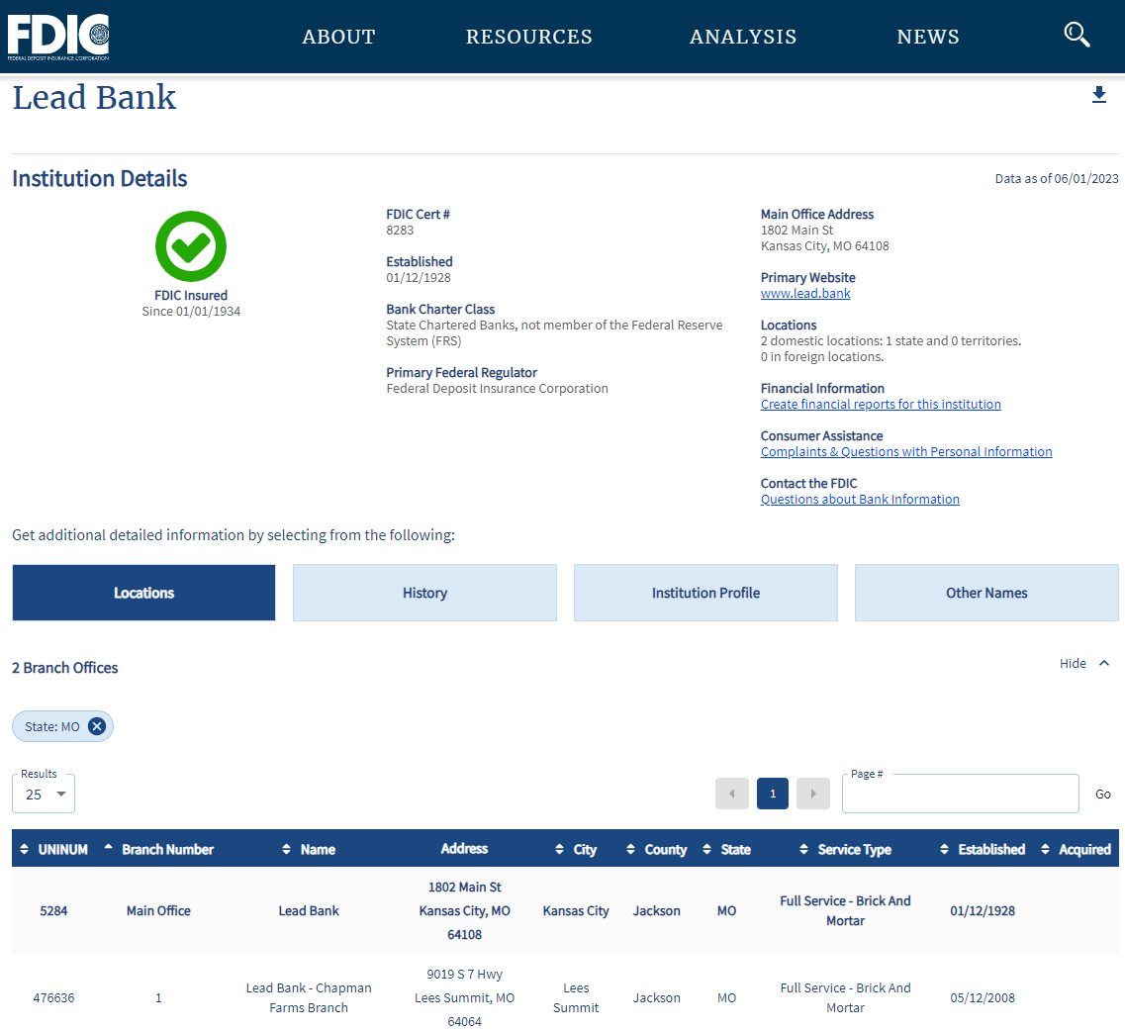Select UNINUM 476636 cell

[x=53, y=997]
